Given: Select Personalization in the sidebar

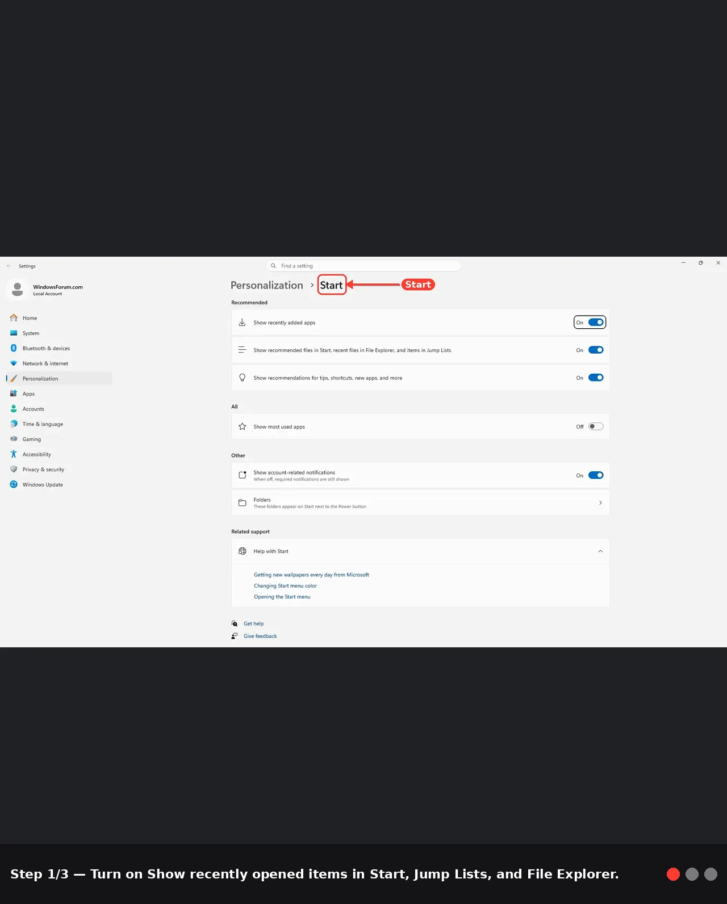Looking at the screenshot, I should (59, 379).
